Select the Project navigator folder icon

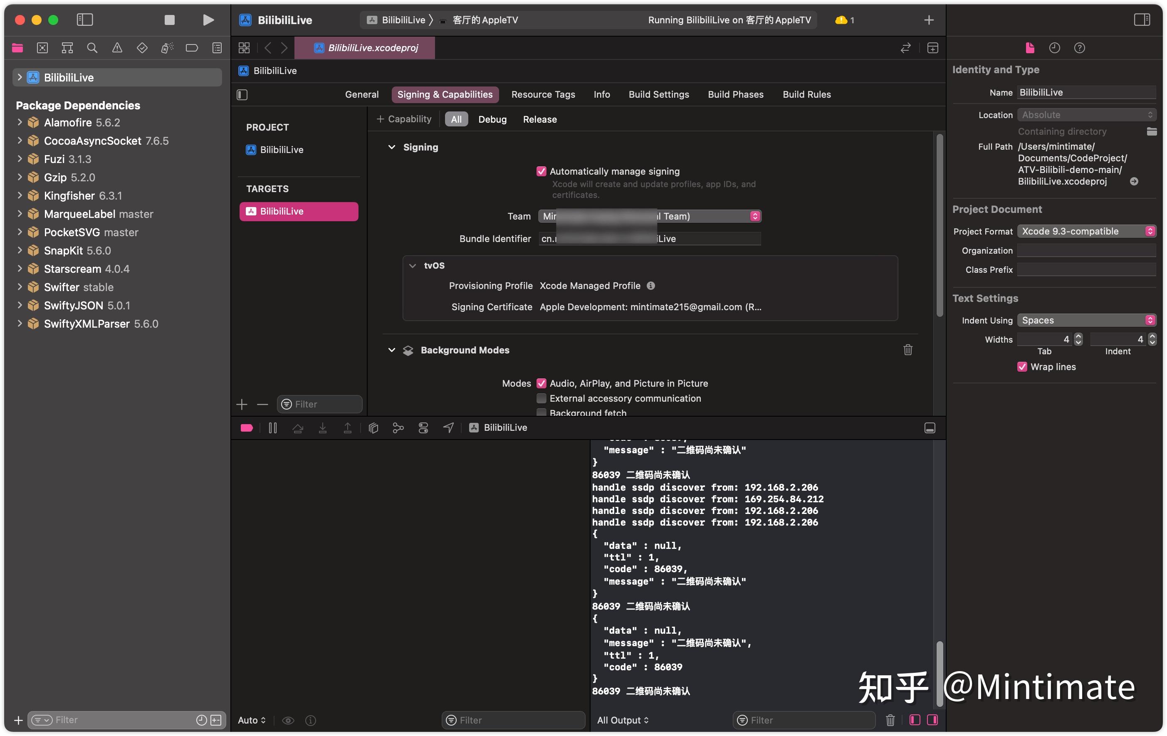coord(17,47)
